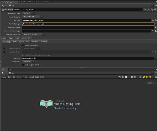Screen dimensions: 157x131
Task: Click the magnifier search parameters icon
Action: pos(152,10)
